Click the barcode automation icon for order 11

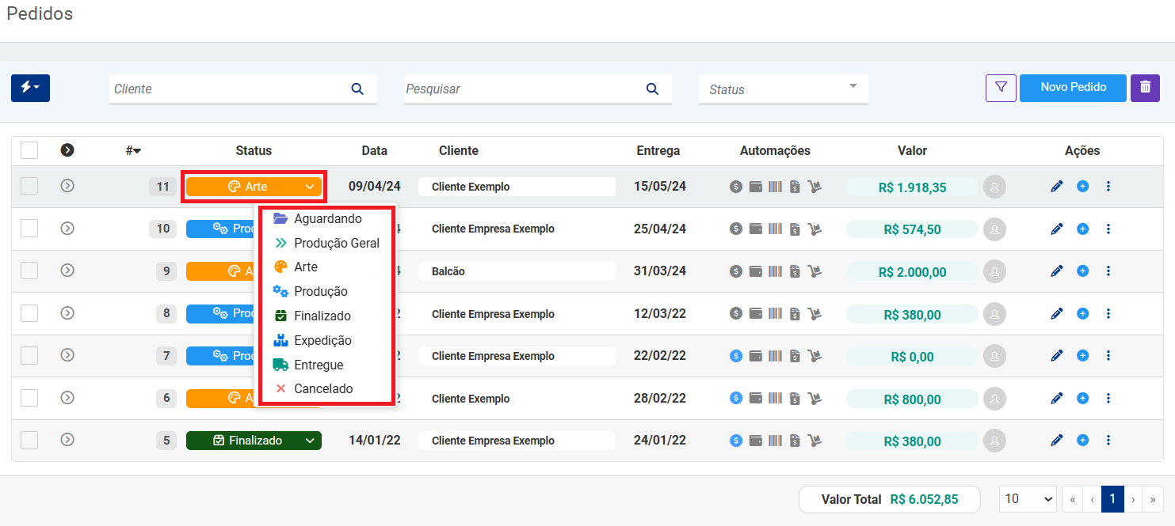[775, 187]
